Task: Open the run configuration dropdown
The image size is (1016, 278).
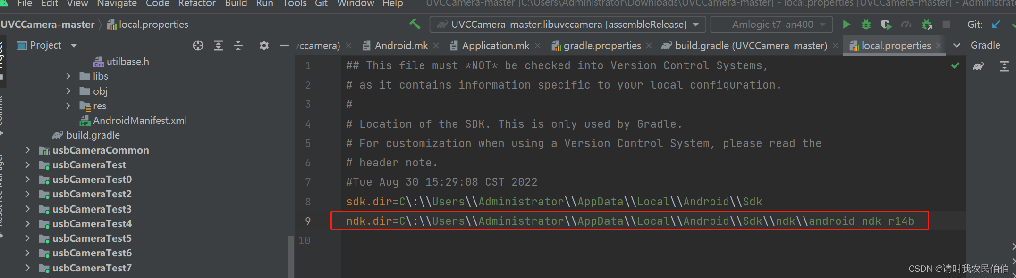Action: [x=694, y=24]
